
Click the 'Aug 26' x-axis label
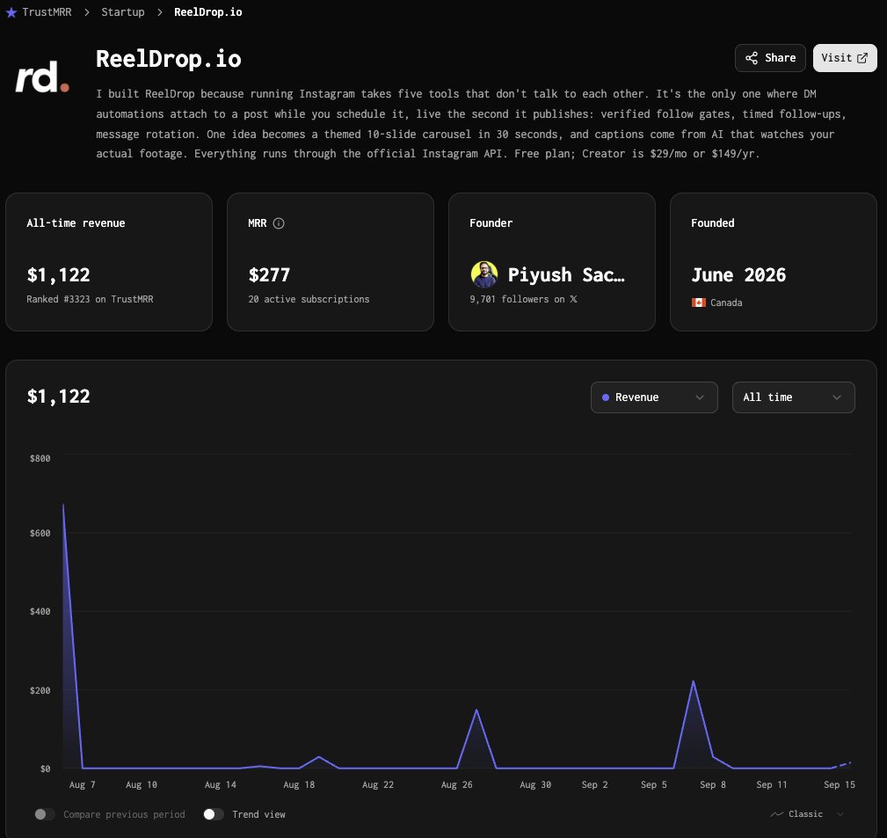456,785
